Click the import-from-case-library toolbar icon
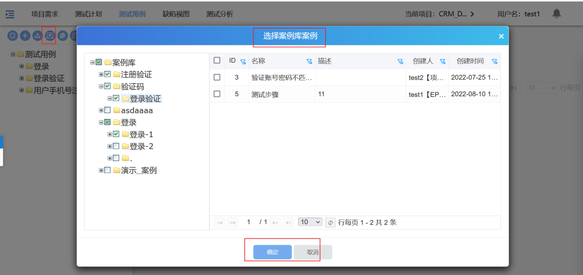 point(49,35)
